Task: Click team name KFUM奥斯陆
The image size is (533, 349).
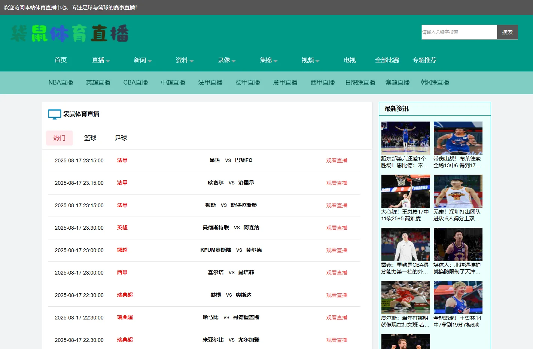Action: (x=216, y=250)
